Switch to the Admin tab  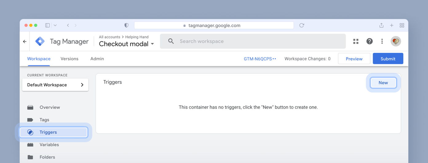click(97, 59)
